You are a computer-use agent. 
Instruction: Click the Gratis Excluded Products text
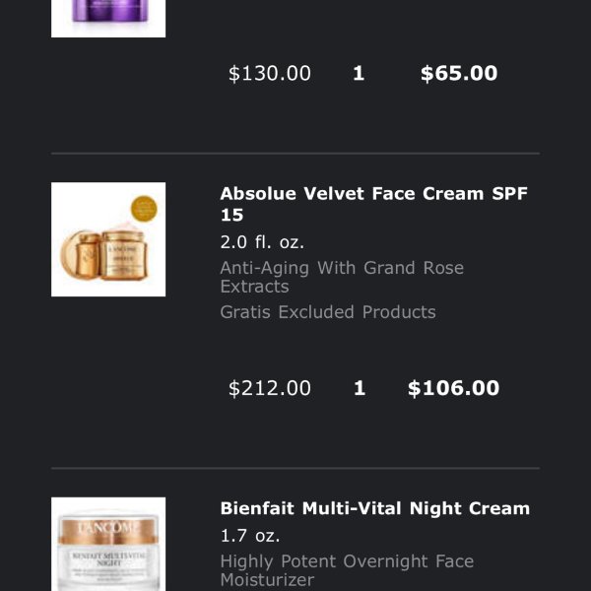(328, 312)
